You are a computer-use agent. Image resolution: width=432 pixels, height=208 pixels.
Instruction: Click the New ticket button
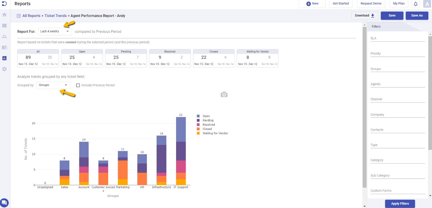pyautogui.click(x=312, y=4)
